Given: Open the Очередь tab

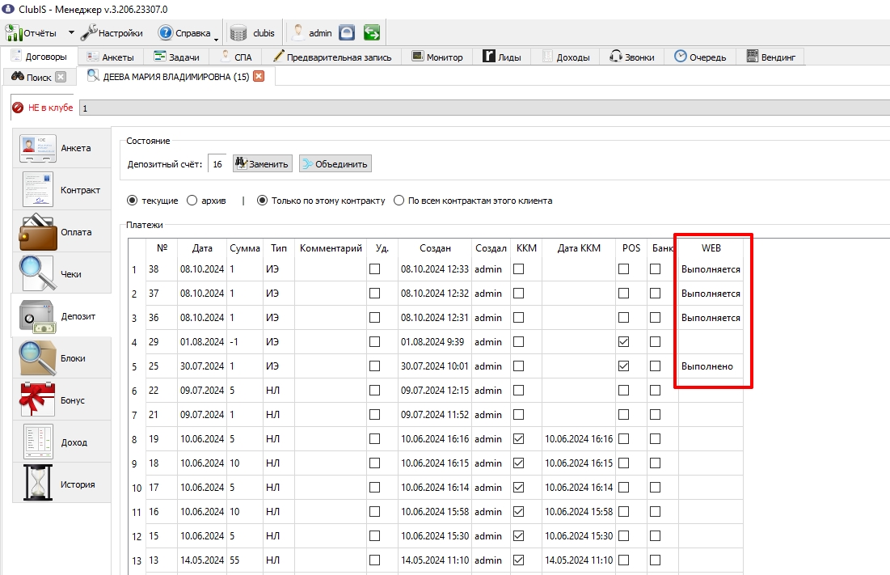Looking at the screenshot, I should click(x=700, y=57).
